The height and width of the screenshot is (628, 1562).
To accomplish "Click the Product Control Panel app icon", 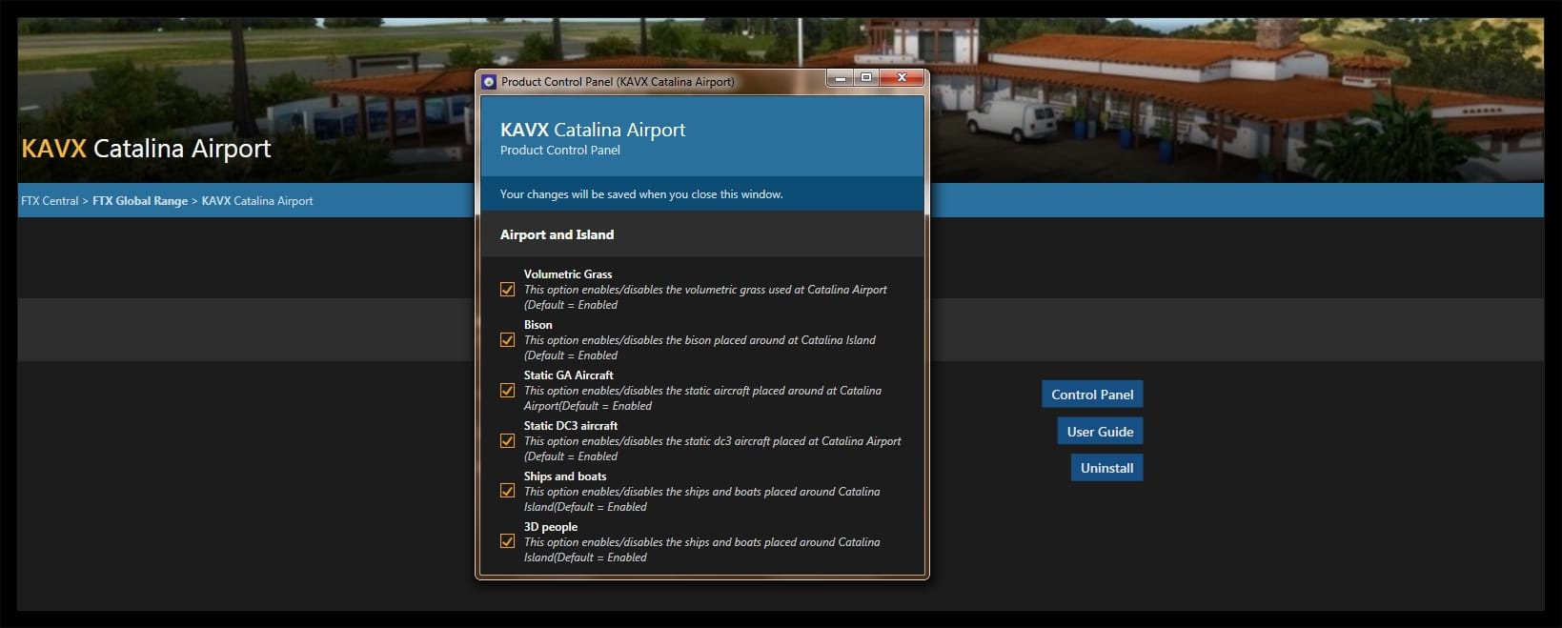I will 489,82.
